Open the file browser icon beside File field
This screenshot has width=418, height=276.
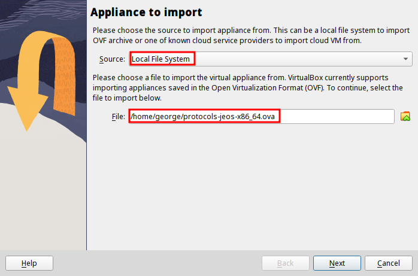pyautogui.click(x=405, y=117)
